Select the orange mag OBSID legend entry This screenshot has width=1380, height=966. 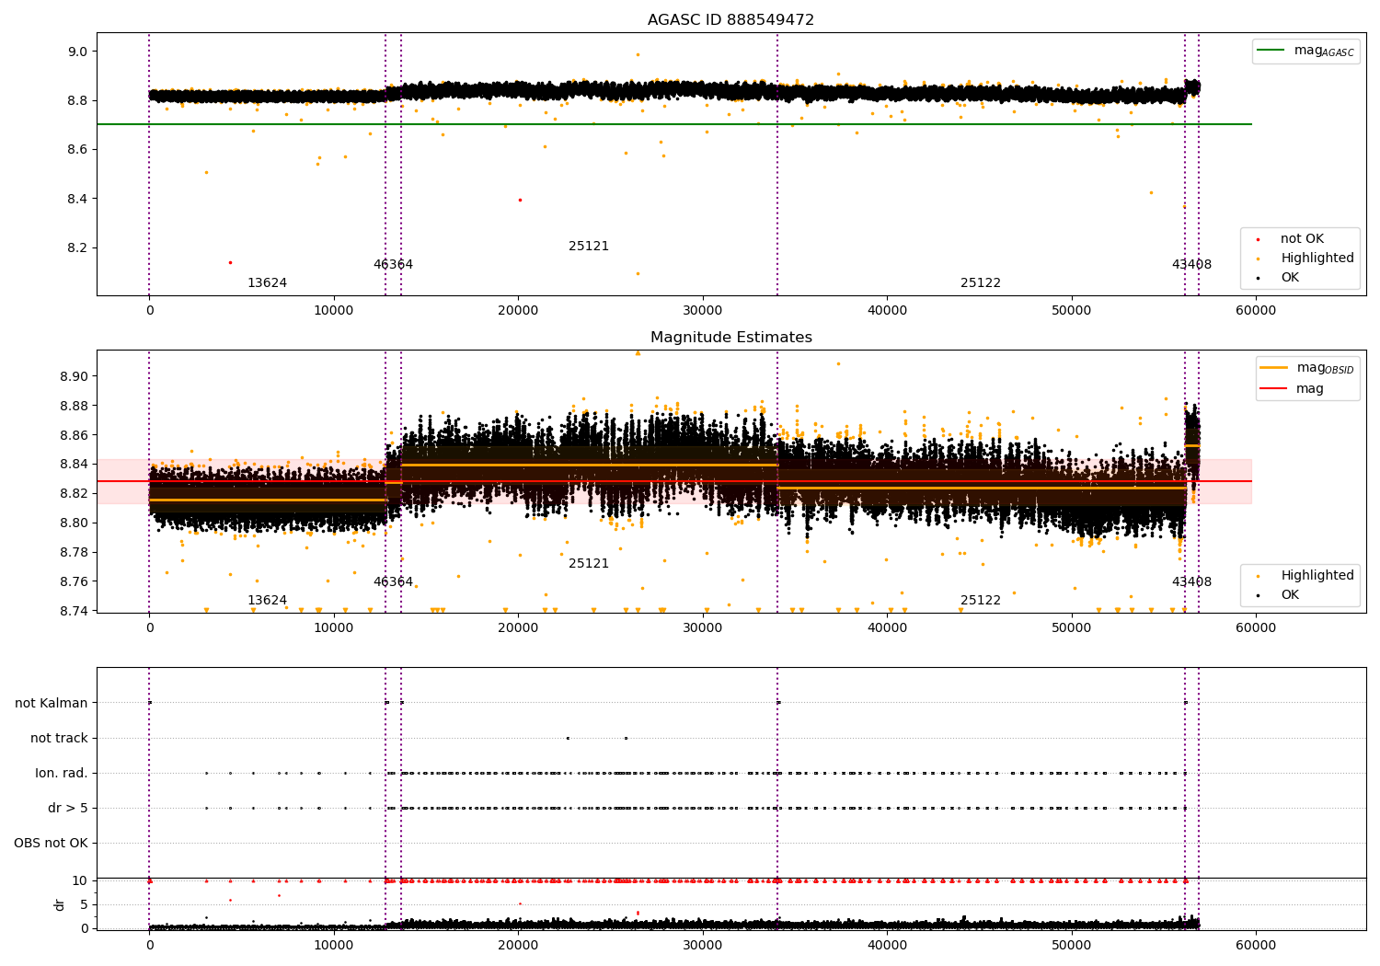[1306, 368]
